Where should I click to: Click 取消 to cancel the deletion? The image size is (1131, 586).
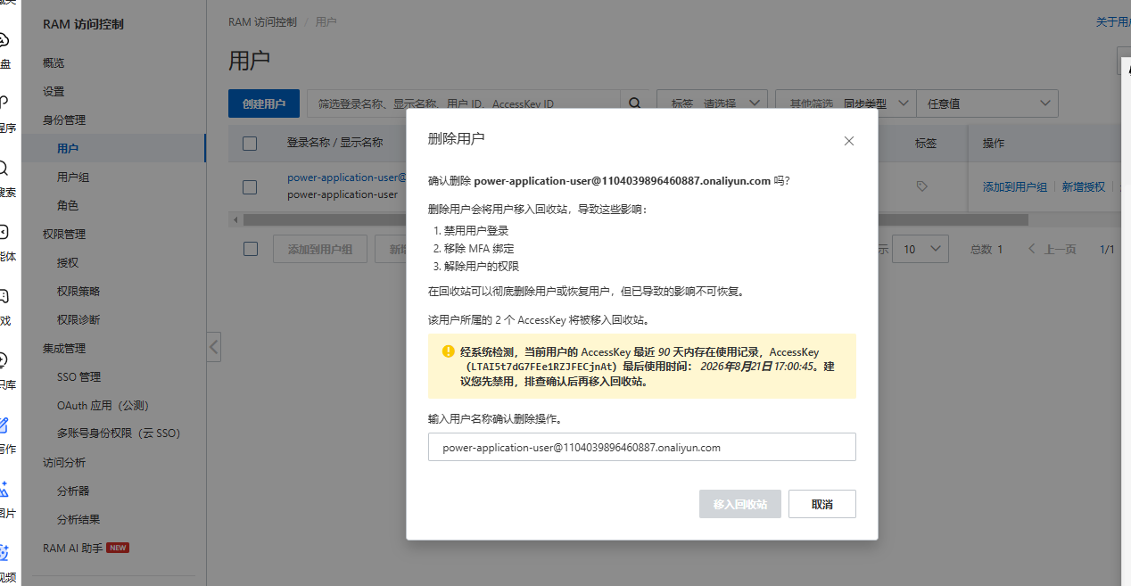pos(822,504)
